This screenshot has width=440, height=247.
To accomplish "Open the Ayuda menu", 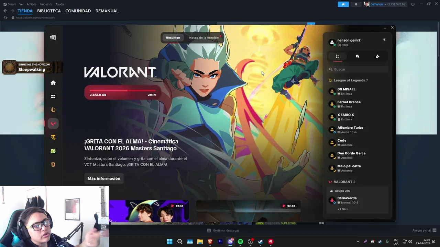I will coord(59,4).
